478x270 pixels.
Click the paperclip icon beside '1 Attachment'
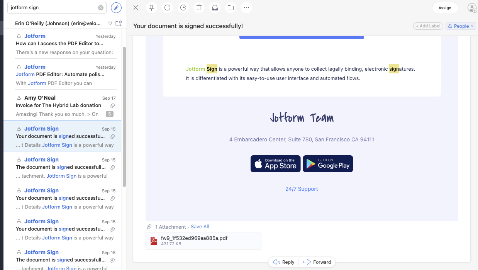click(x=149, y=227)
